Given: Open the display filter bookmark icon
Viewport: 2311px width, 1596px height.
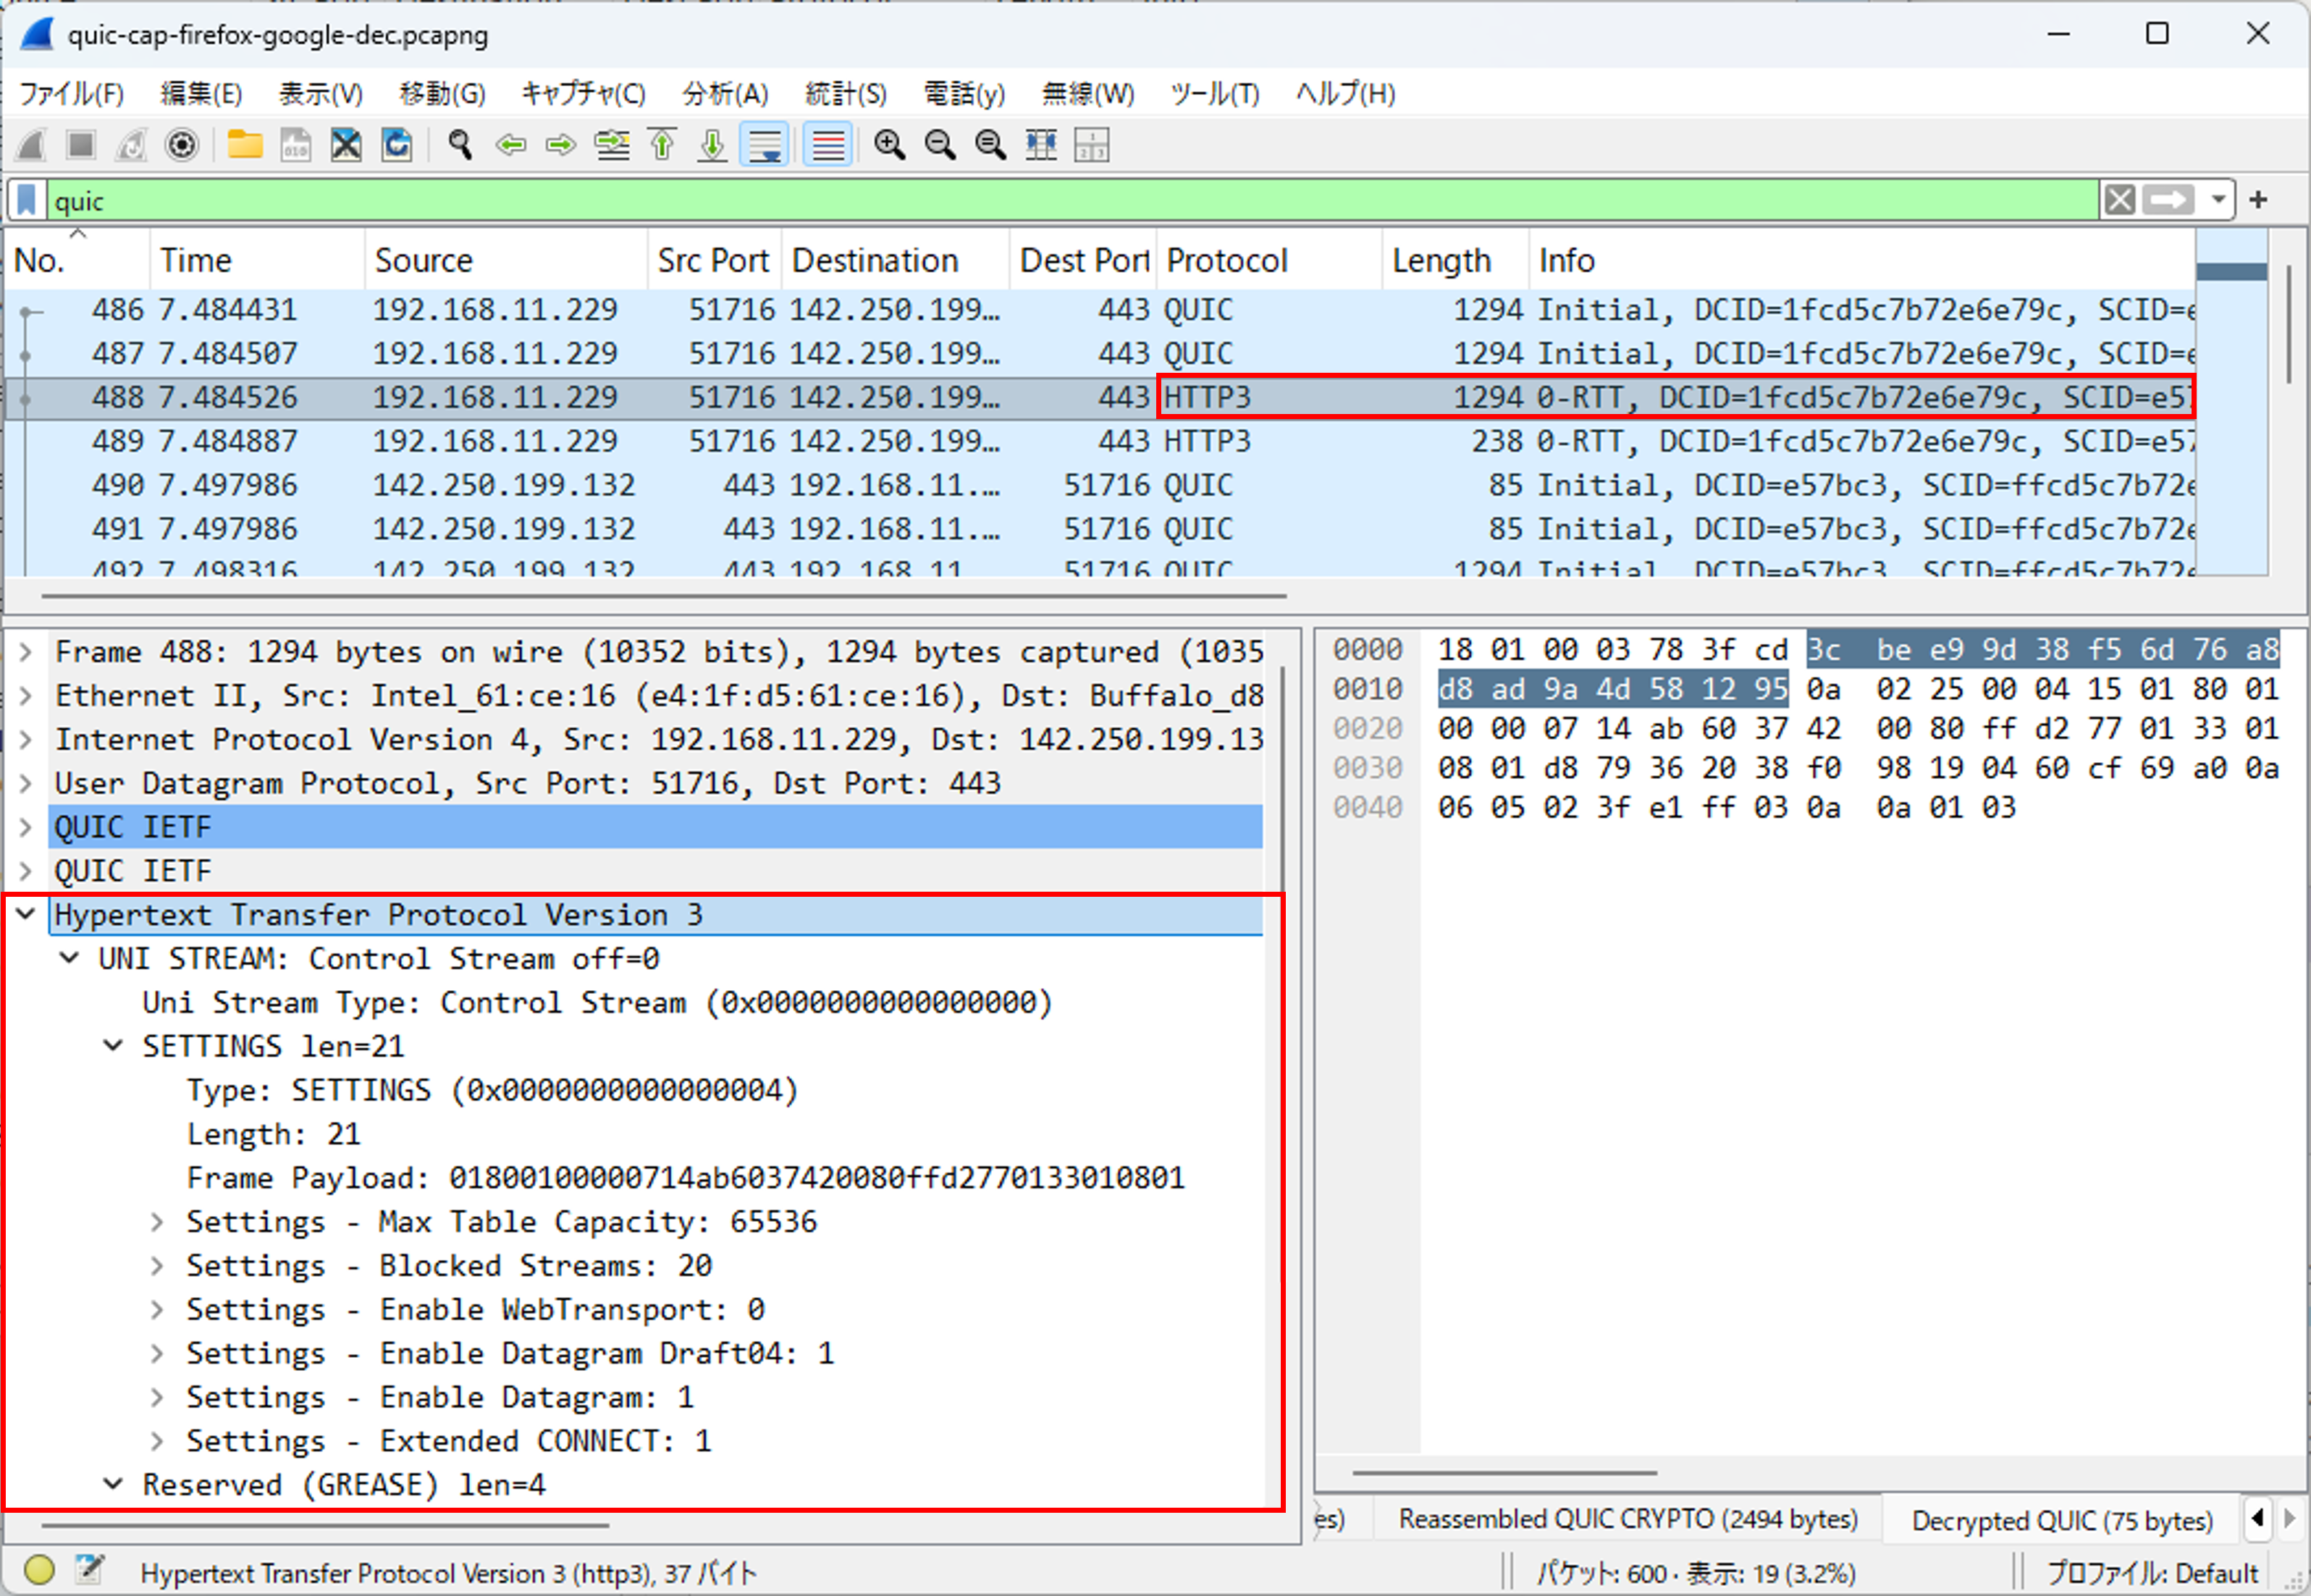Looking at the screenshot, I should (27, 200).
